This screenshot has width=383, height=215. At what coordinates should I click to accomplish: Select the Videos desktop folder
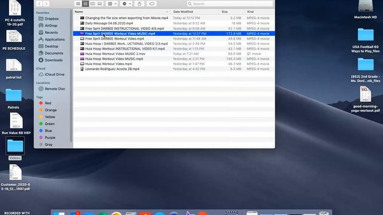(x=15, y=149)
